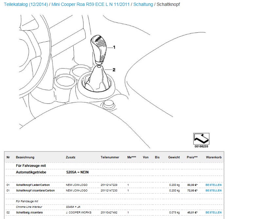Click the shift boot illustration in the diagram
Image resolution: width=262 pixels, height=219 pixels.
pyautogui.click(x=98, y=78)
